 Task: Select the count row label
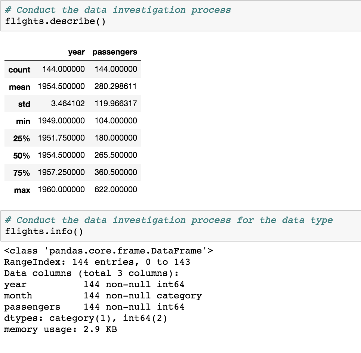(x=19, y=70)
